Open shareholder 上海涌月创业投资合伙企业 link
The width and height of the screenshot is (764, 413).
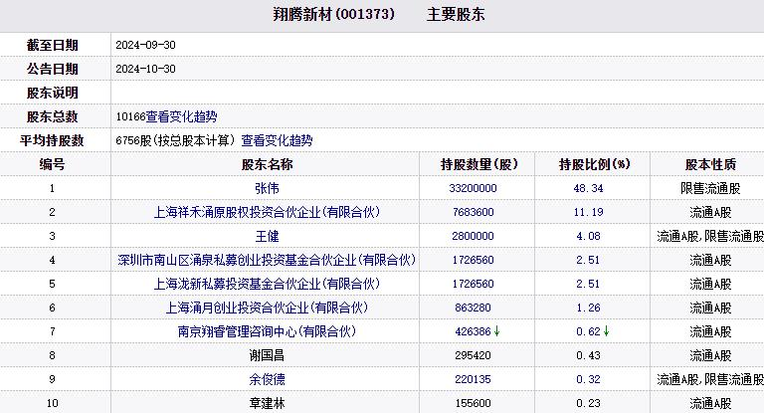268,308
